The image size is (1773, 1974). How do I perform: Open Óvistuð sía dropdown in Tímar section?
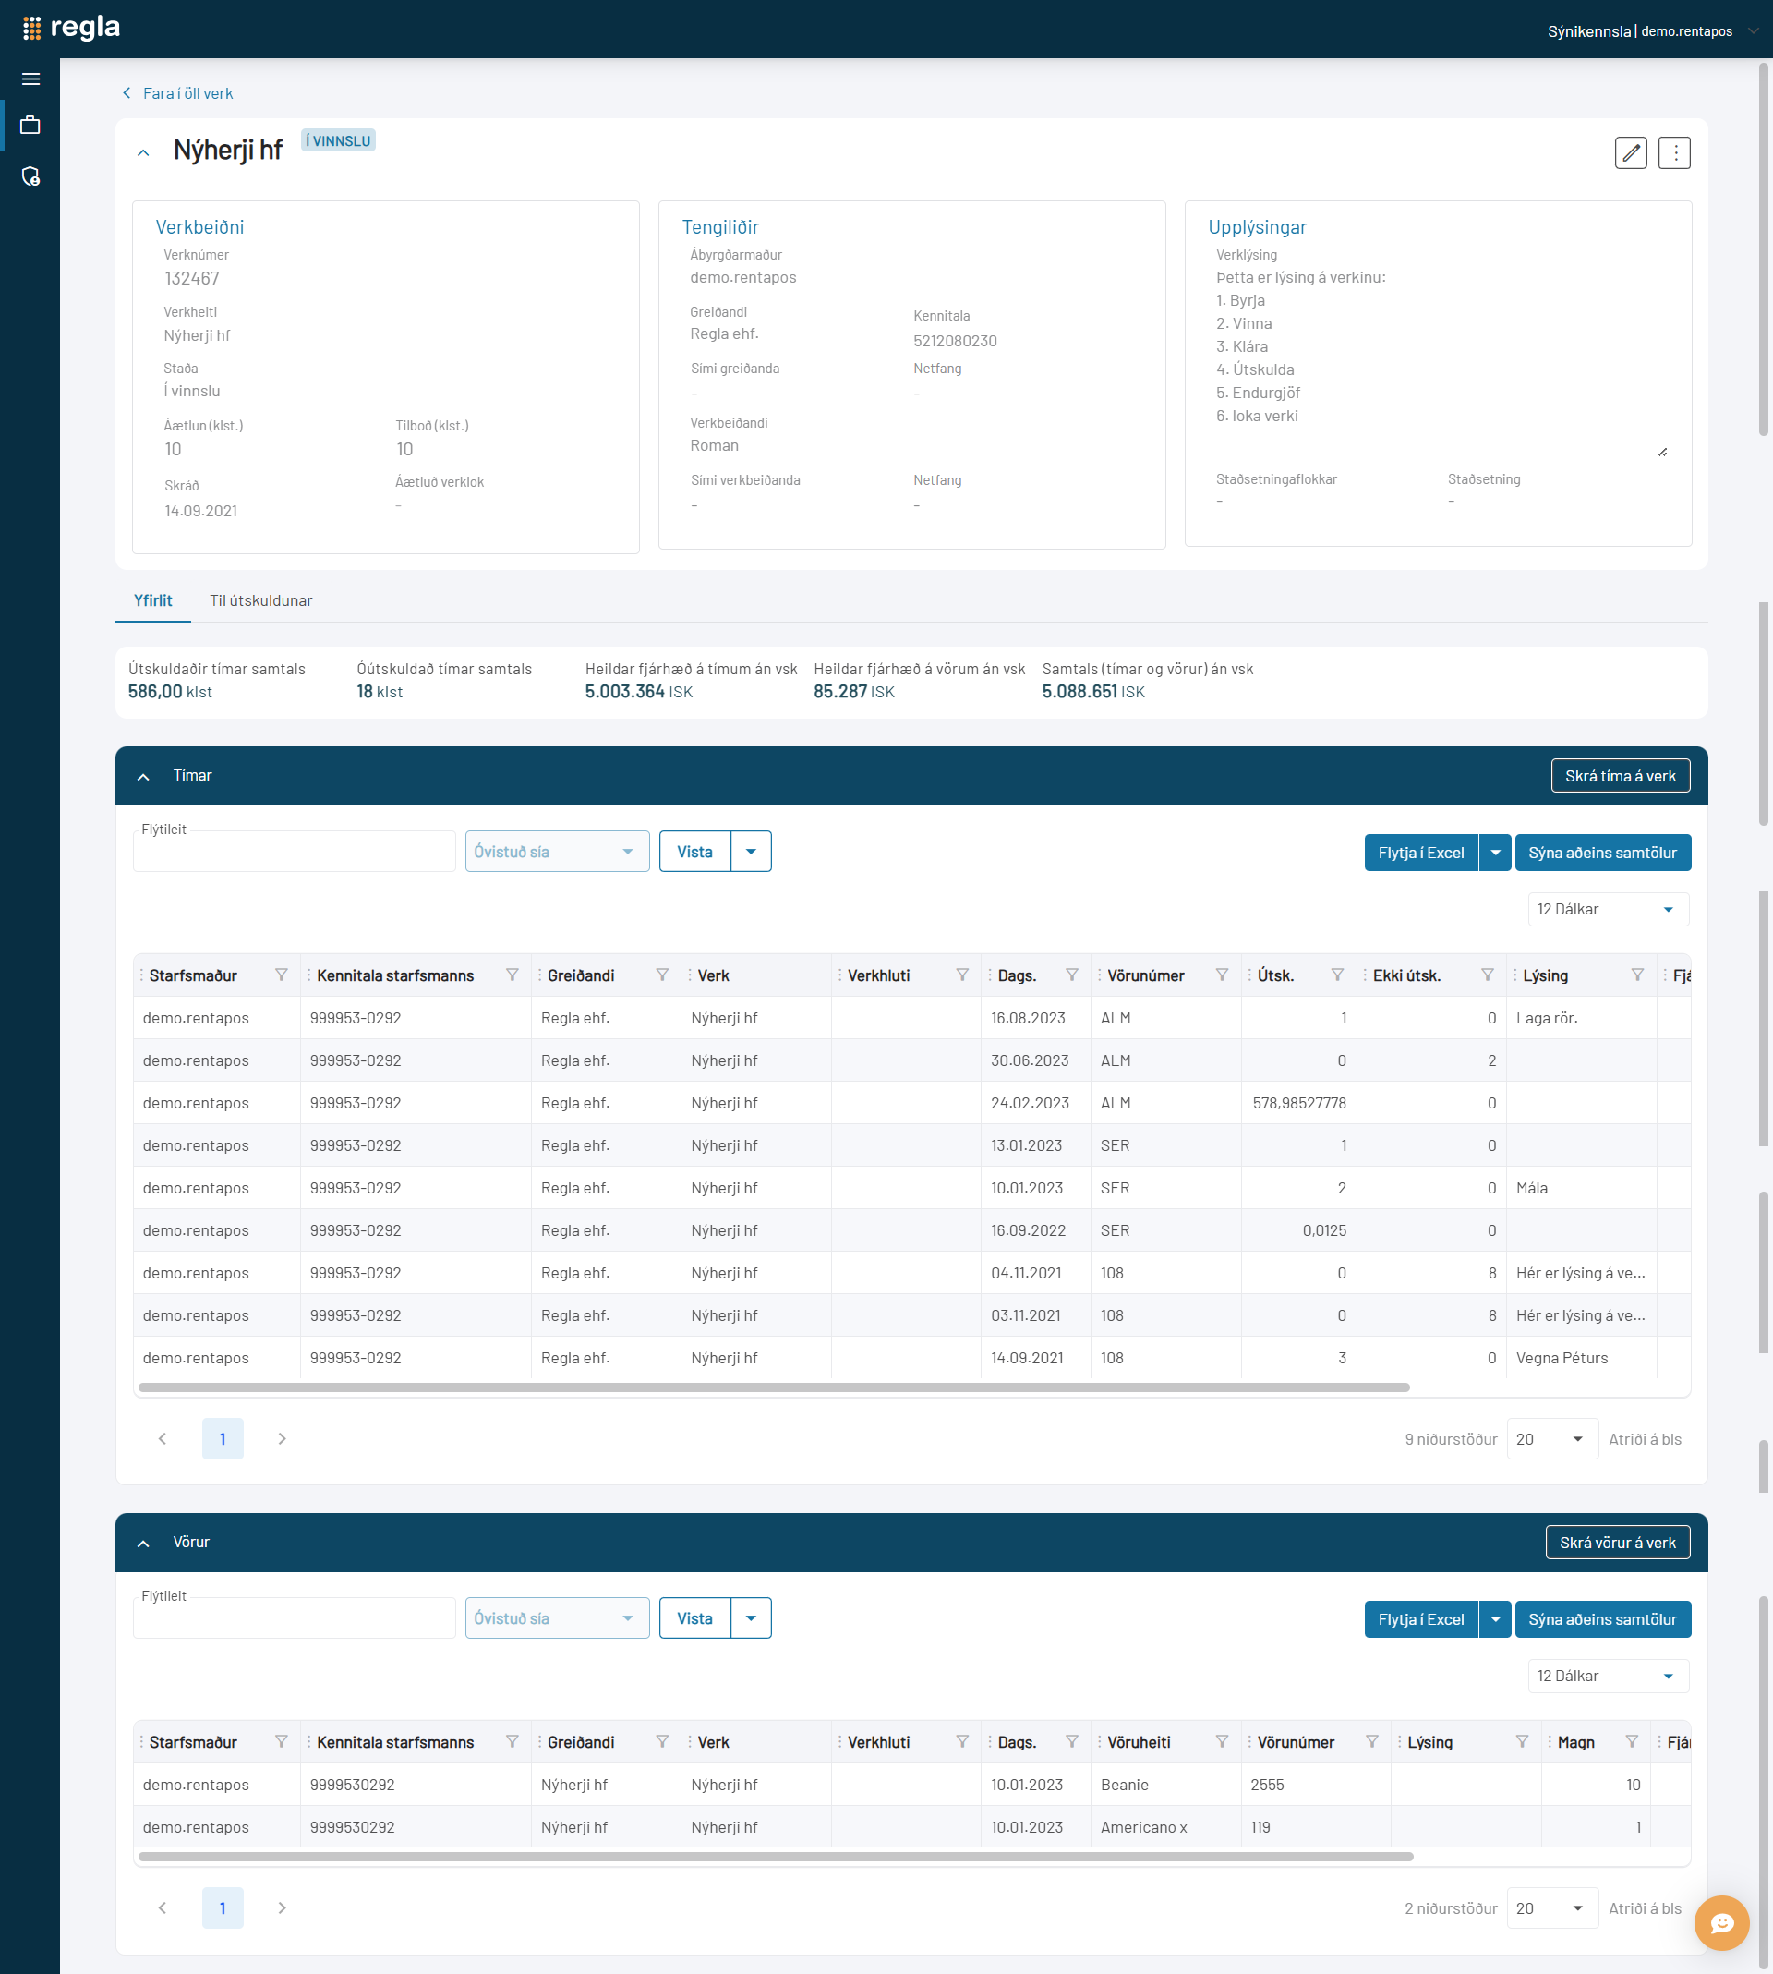[x=556, y=852]
